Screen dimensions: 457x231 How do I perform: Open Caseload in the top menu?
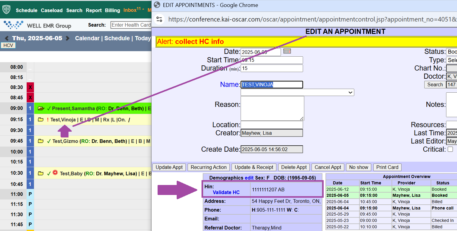tap(52, 10)
